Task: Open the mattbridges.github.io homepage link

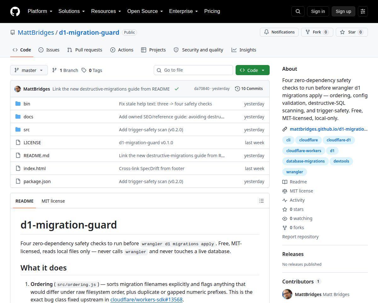Action: pos(329,129)
